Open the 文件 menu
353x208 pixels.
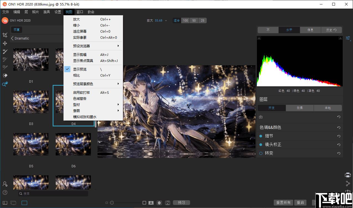[x=6, y=12]
